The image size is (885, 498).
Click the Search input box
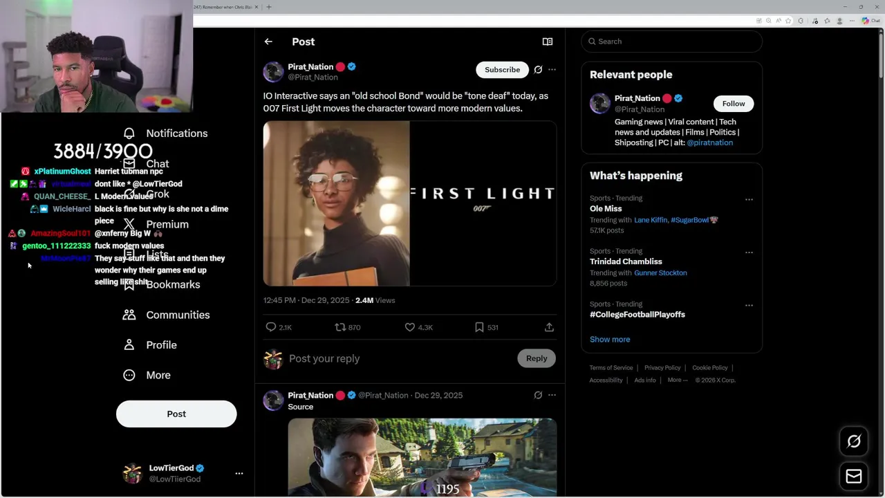[671, 41]
